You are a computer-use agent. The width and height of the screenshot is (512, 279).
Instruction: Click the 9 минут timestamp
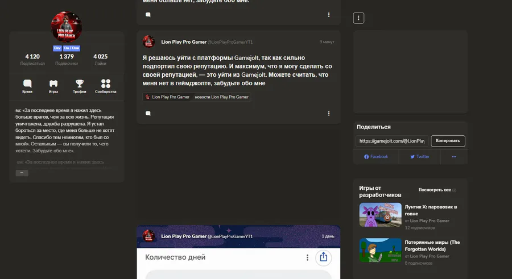point(327,42)
